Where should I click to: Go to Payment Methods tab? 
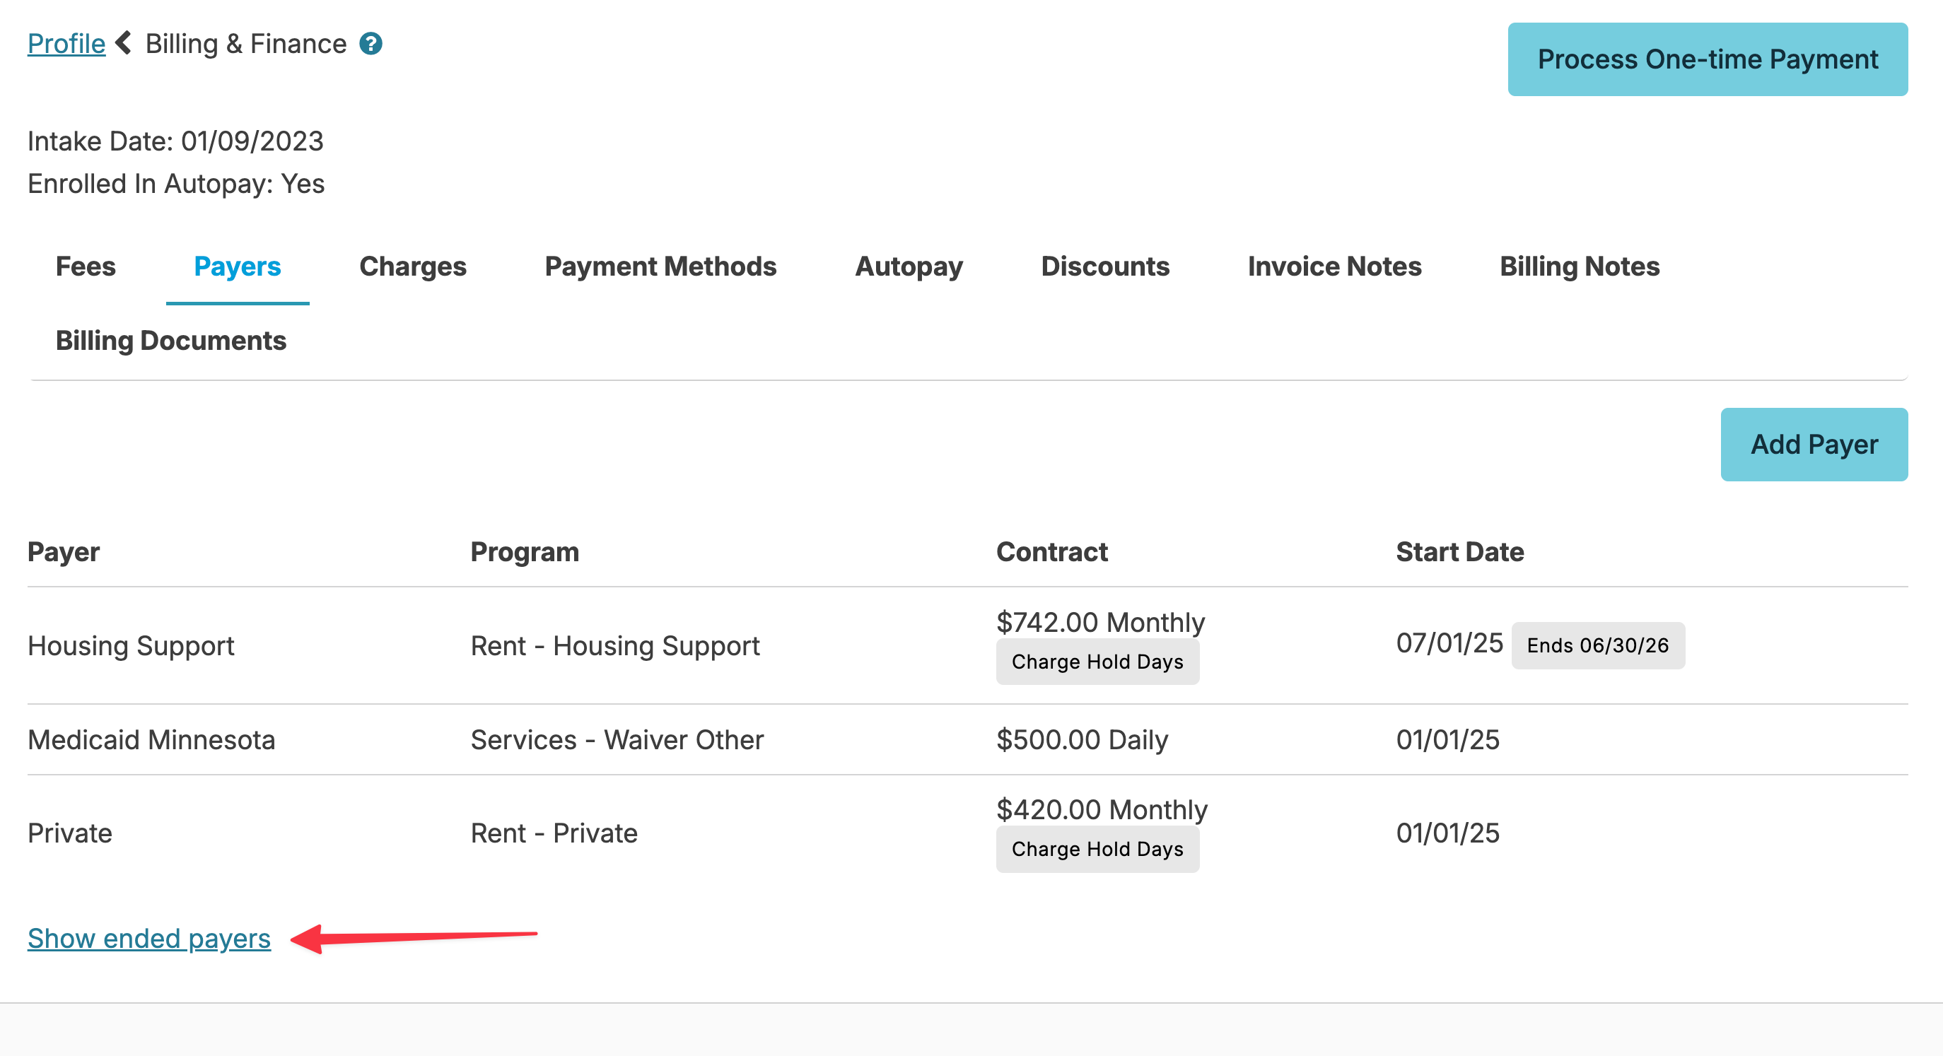pyautogui.click(x=660, y=266)
